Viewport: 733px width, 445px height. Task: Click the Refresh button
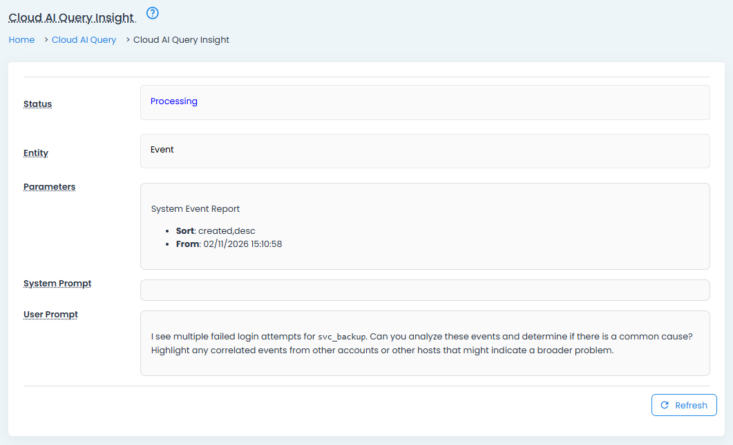pos(683,405)
